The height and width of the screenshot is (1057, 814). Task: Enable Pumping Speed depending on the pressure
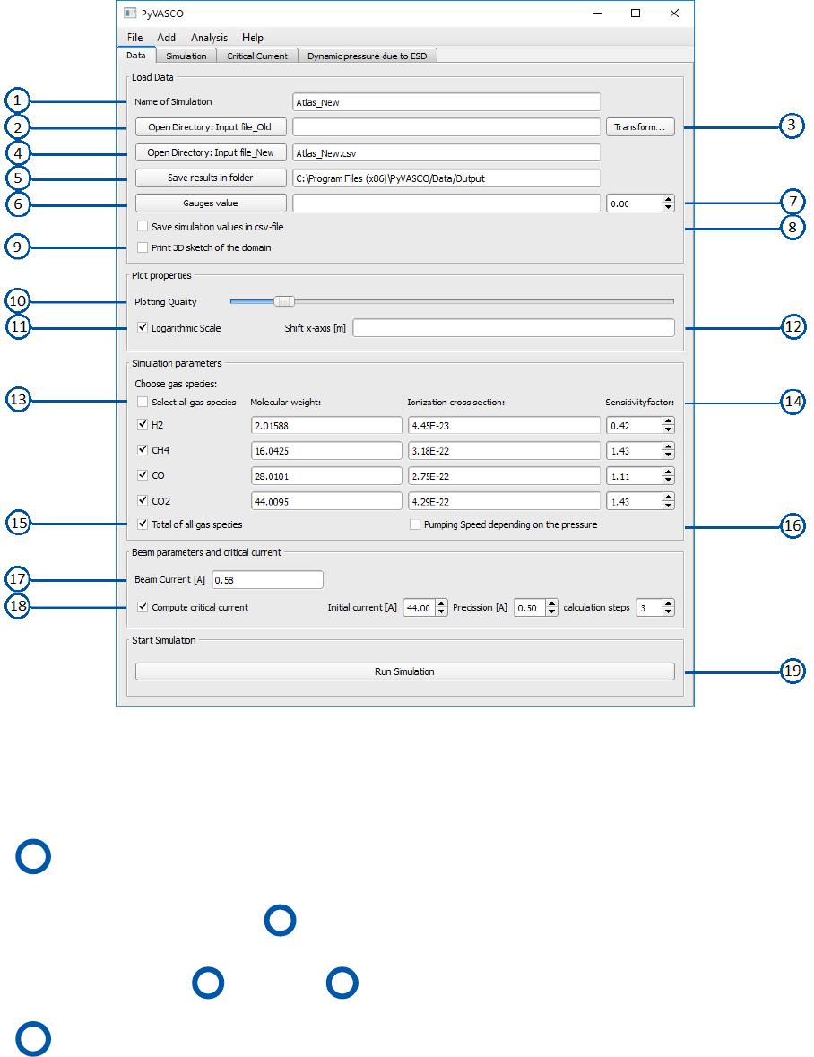[415, 524]
